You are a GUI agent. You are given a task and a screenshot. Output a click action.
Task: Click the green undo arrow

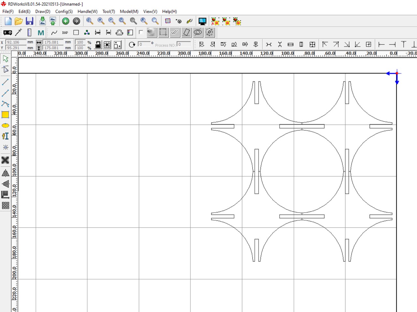point(65,21)
